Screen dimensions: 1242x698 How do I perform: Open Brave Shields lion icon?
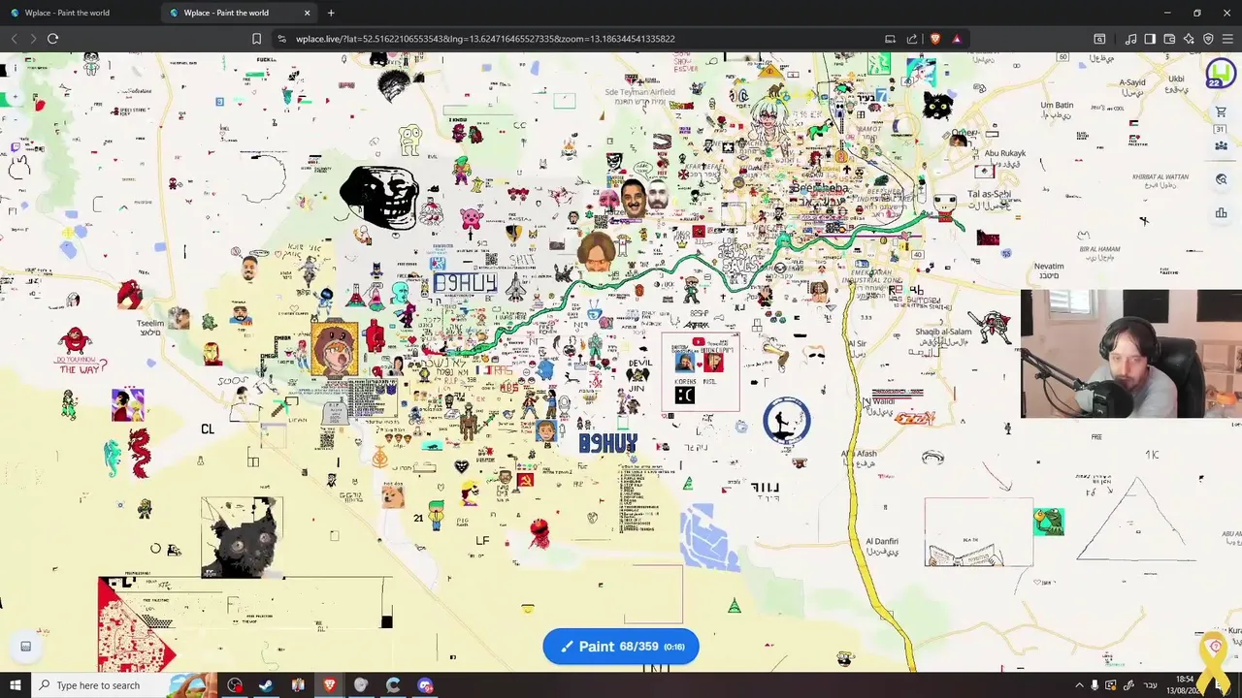(x=935, y=39)
